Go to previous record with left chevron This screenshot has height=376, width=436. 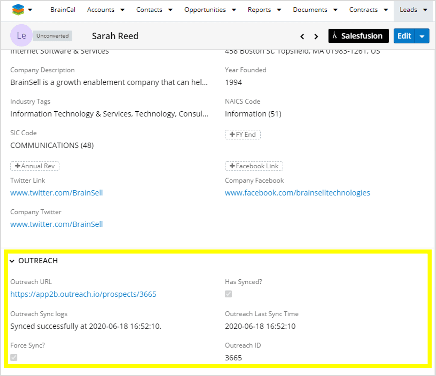(302, 37)
